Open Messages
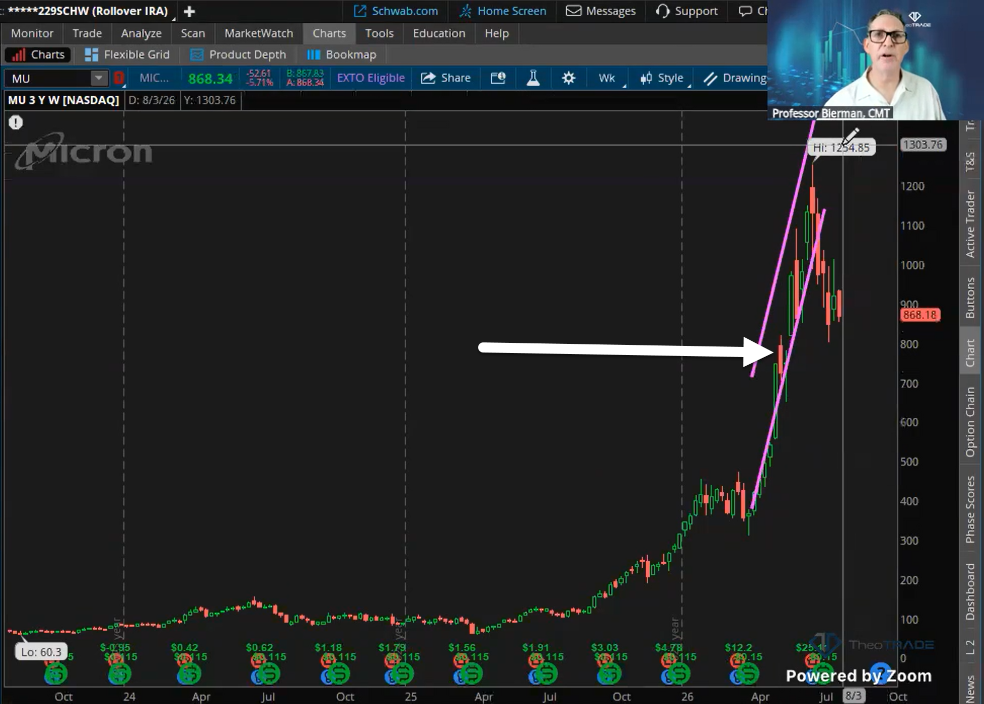 click(x=601, y=11)
